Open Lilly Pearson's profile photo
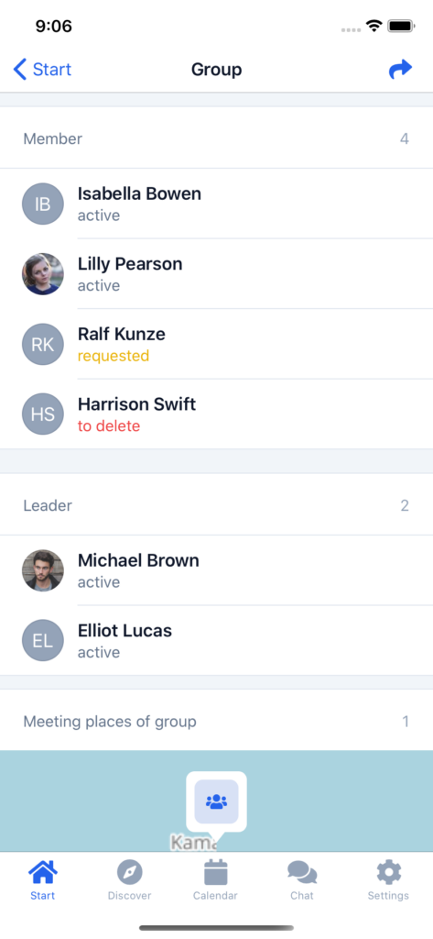Image resolution: width=433 pixels, height=939 pixels. click(x=43, y=273)
